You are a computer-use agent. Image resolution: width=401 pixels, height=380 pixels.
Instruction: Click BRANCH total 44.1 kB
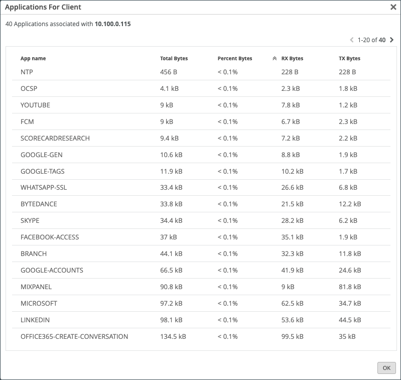(x=171, y=254)
